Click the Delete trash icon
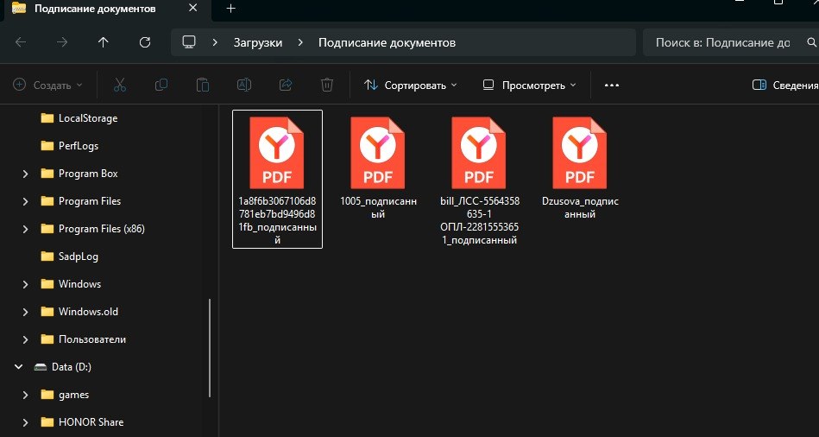This screenshot has width=819, height=437. [327, 85]
